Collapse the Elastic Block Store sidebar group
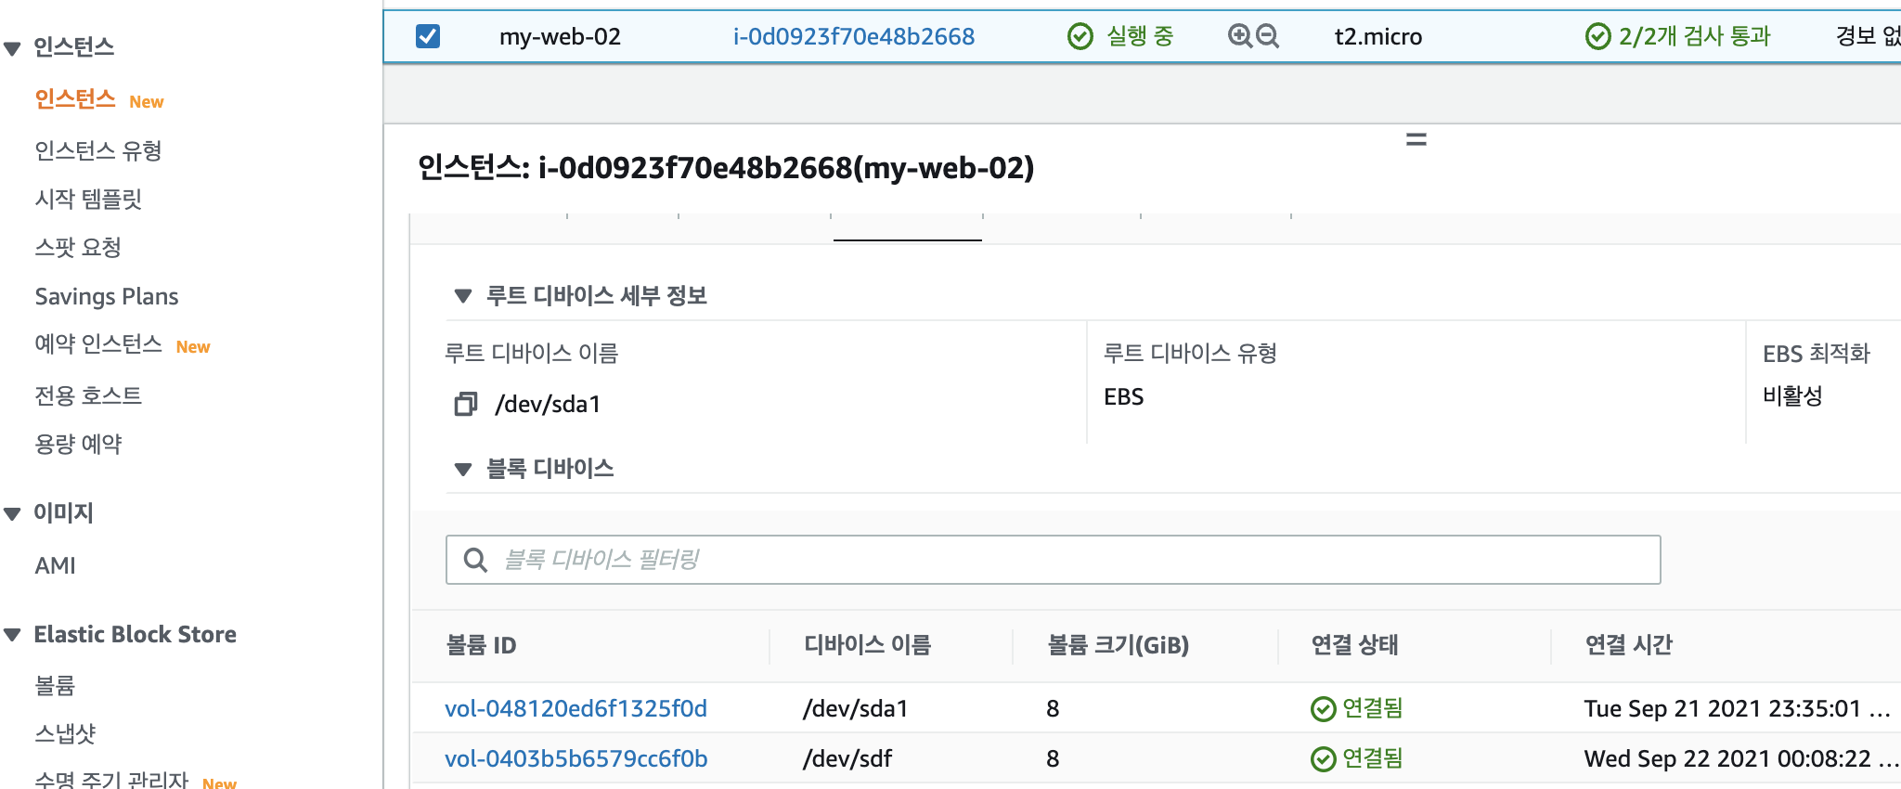Image resolution: width=1901 pixels, height=789 pixels. point(13,635)
